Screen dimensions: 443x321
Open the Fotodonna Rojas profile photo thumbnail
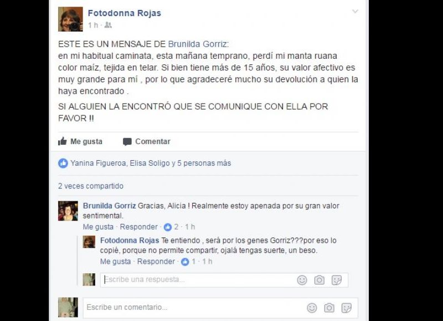70,19
